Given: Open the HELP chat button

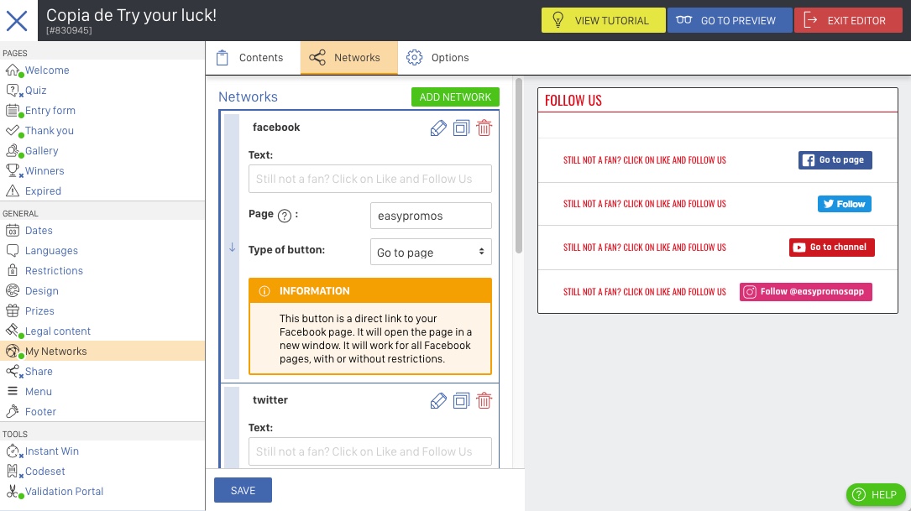Looking at the screenshot, I should (876, 495).
